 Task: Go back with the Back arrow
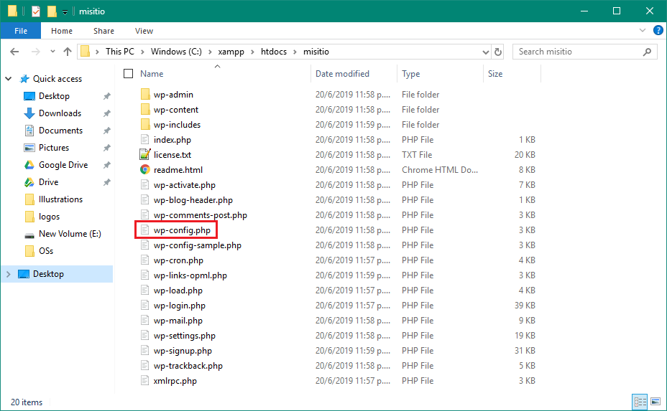coord(14,52)
